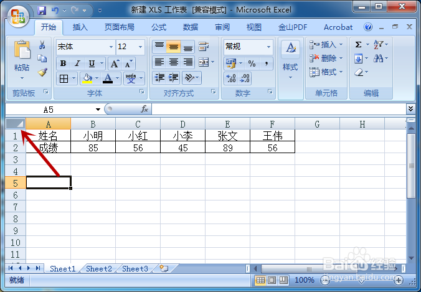Viewport: 421px width, 292px height.
Task: Apply the black font color swatch
Action: point(108,78)
